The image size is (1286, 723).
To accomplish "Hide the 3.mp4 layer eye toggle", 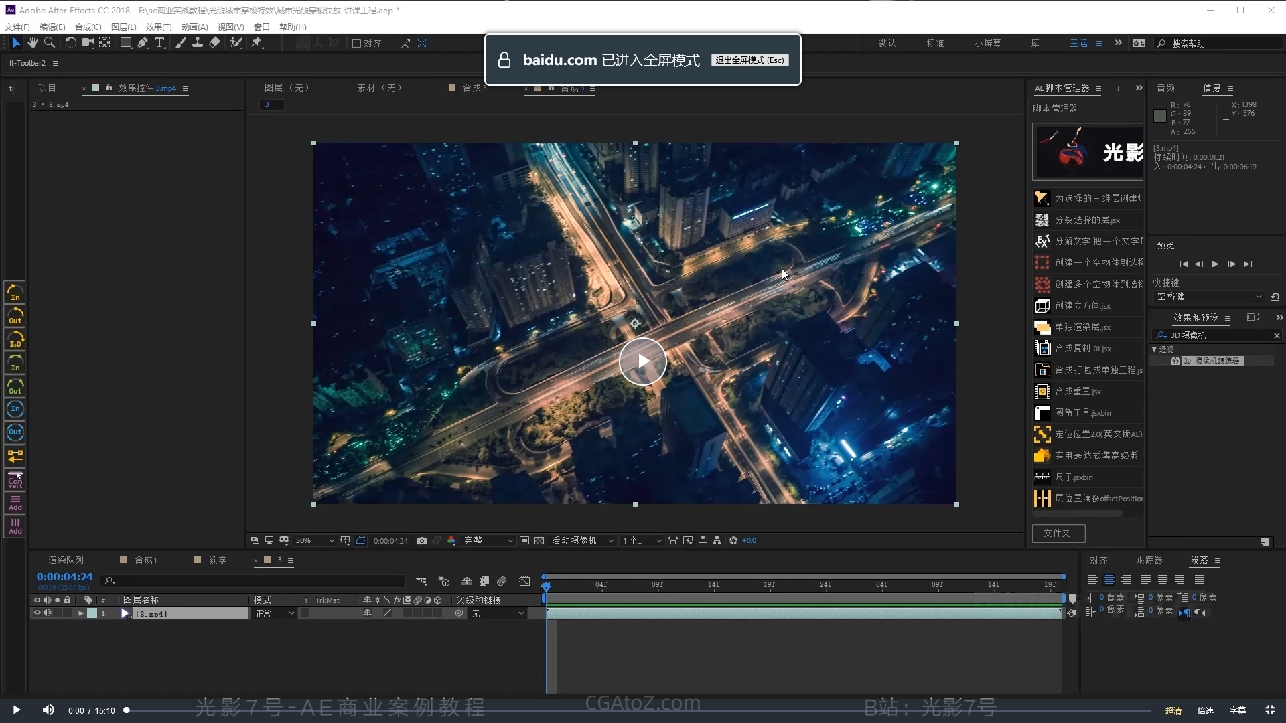I will click(38, 613).
